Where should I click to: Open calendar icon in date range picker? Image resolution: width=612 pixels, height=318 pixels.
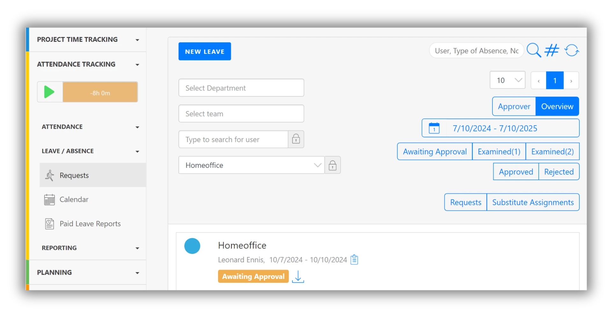(x=434, y=128)
